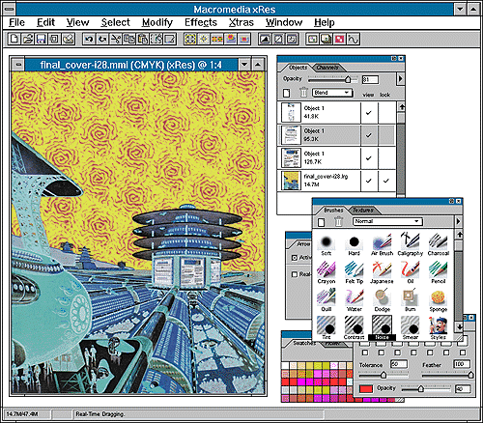Select the Soft brush
483x423 pixels.
(x=326, y=244)
